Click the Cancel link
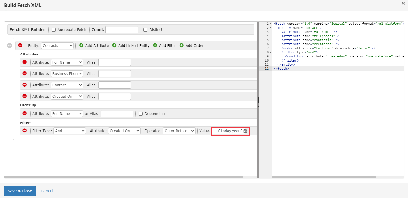408x198 pixels. [47, 191]
